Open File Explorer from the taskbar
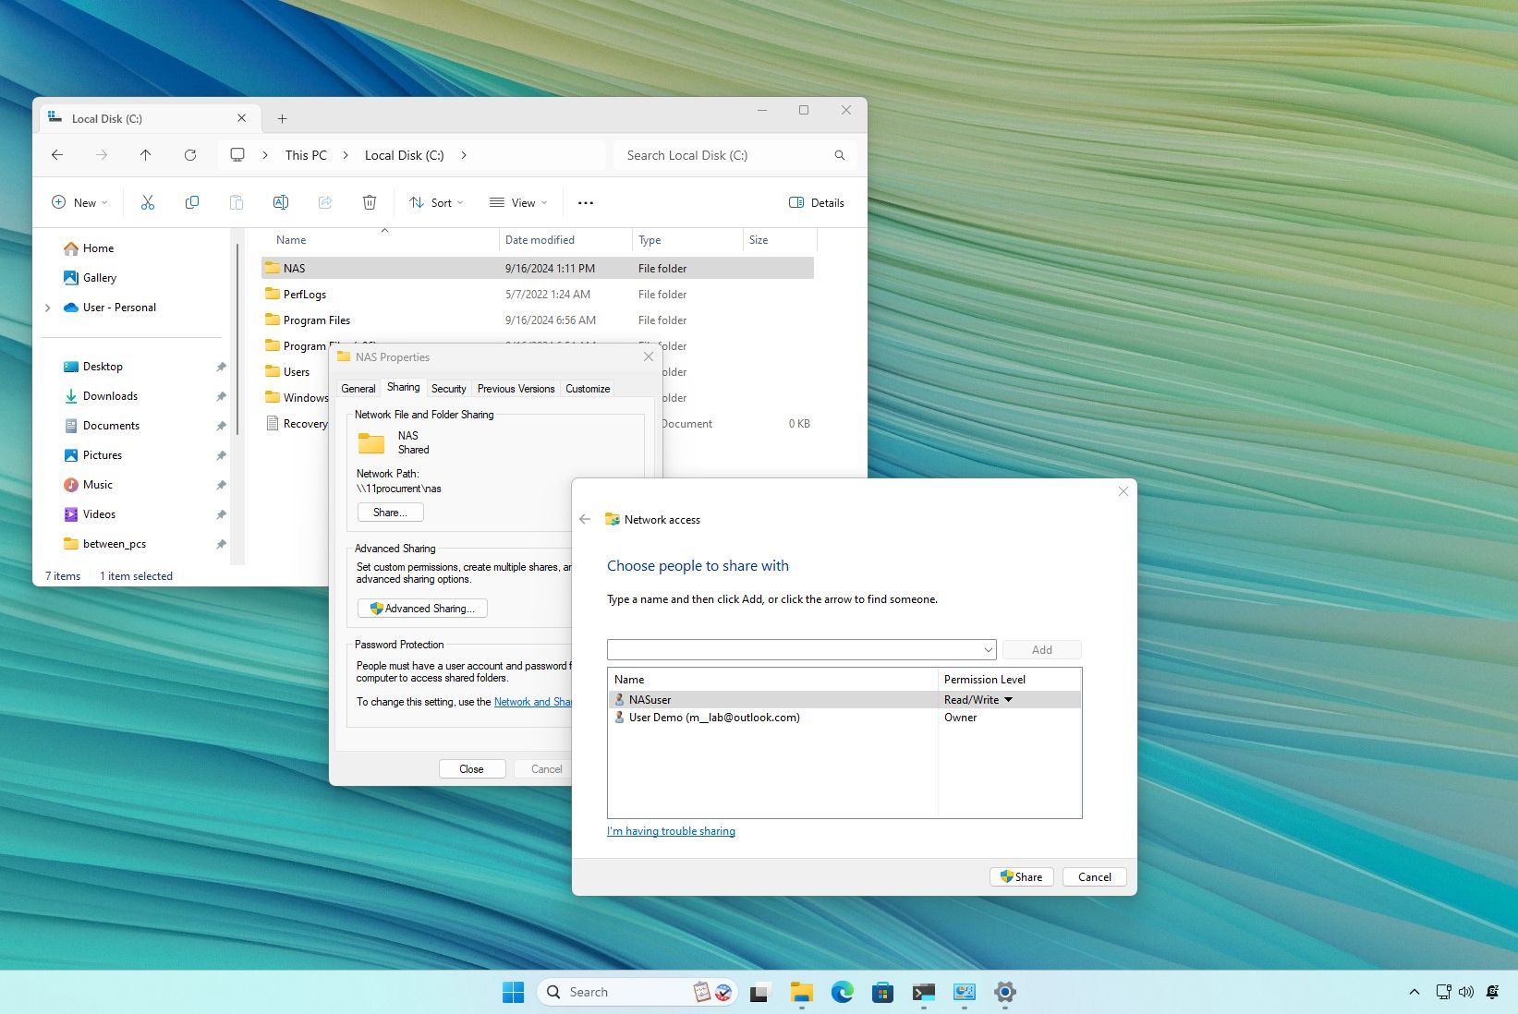Viewport: 1518px width, 1014px height. pyautogui.click(x=800, y=992)
